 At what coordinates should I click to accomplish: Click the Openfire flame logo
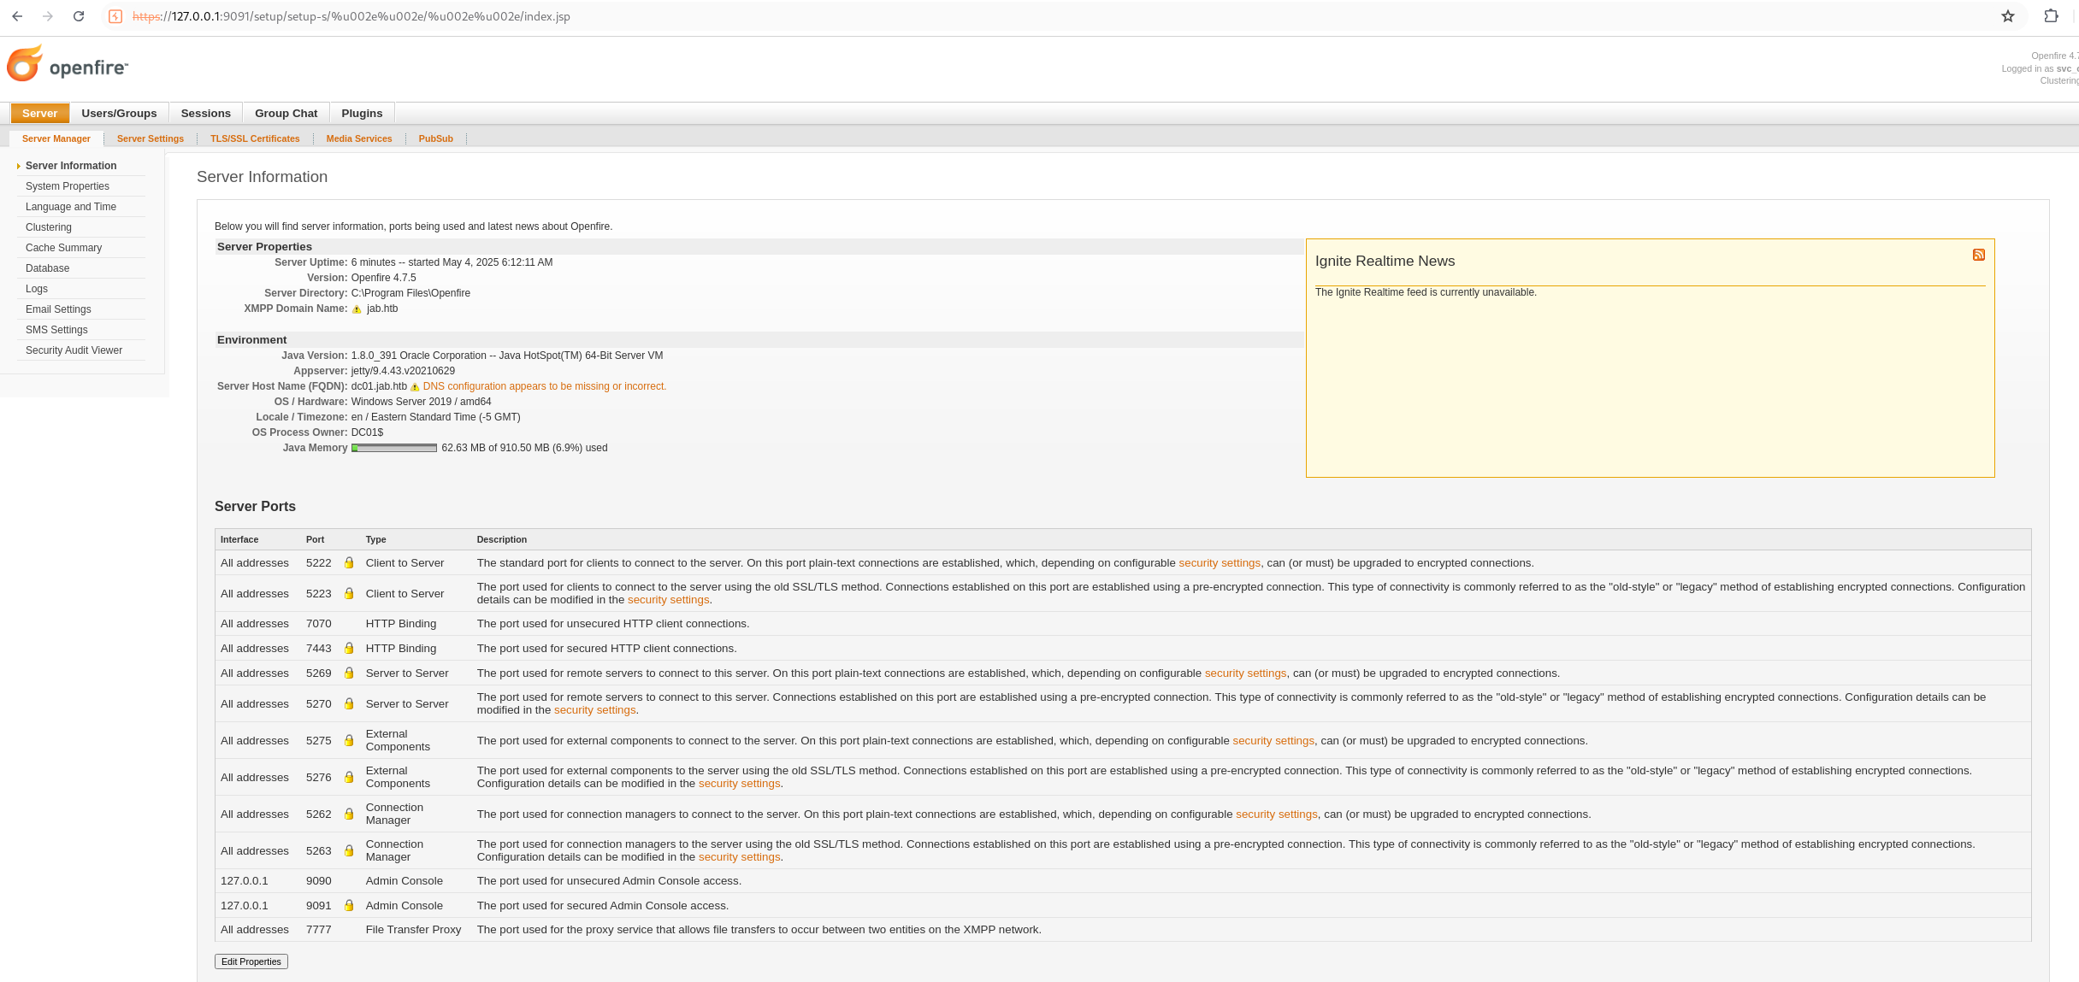(x=26, y=64)
